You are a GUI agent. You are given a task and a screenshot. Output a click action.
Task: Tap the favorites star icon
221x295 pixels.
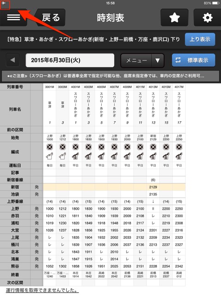(x=174, y=18)
